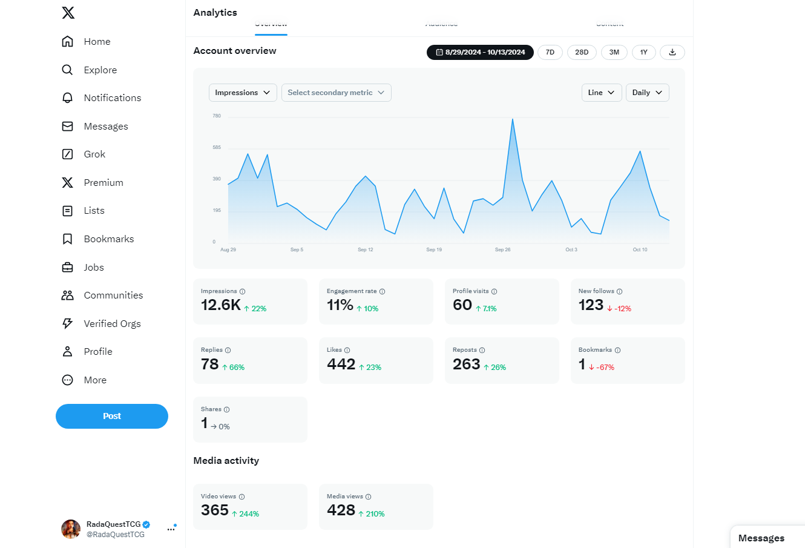
Task: Click info icon beside New follows
Action: (620, 291)
